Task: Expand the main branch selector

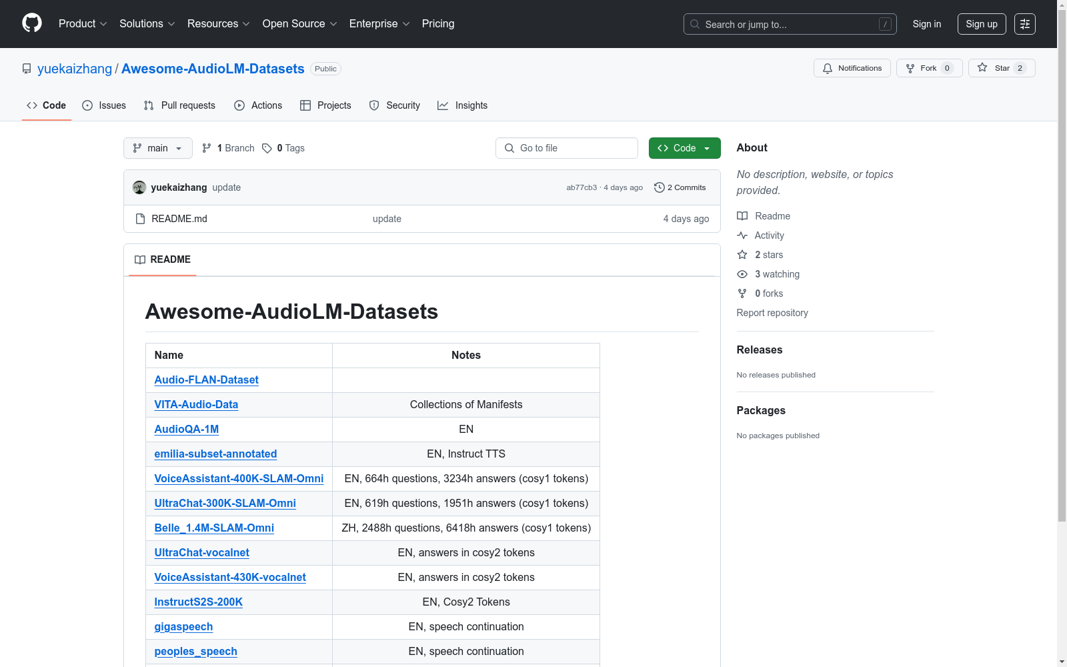Action: tap(158, 148)
